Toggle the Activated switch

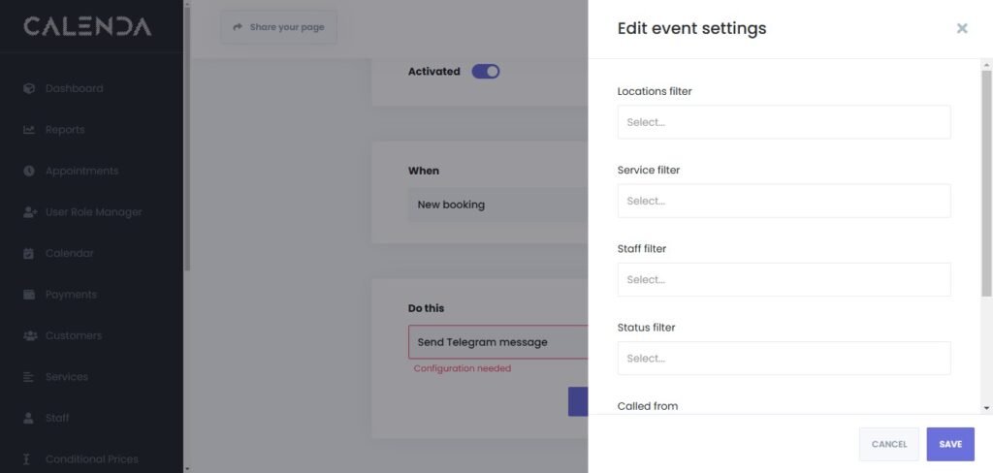pos(485,71)
